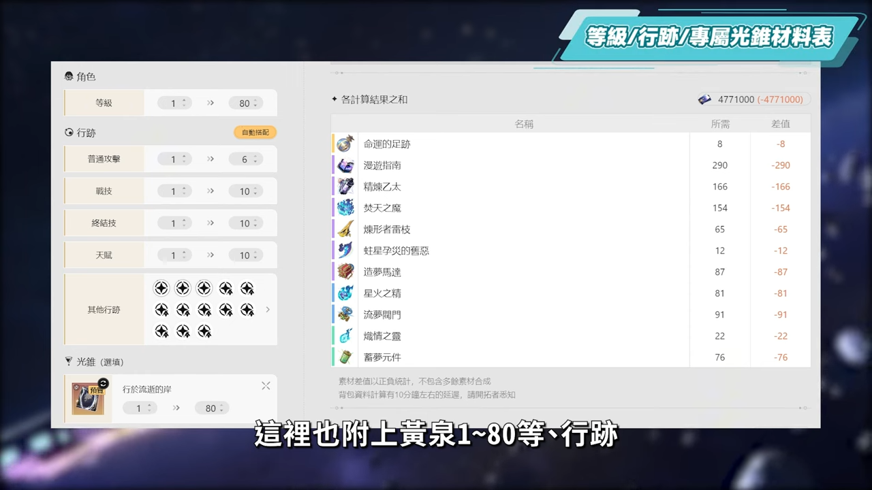The width and height of the screenshot is (872, 490).
Task: Click the 蓄夢元件 green item icon
Action: 345,357
